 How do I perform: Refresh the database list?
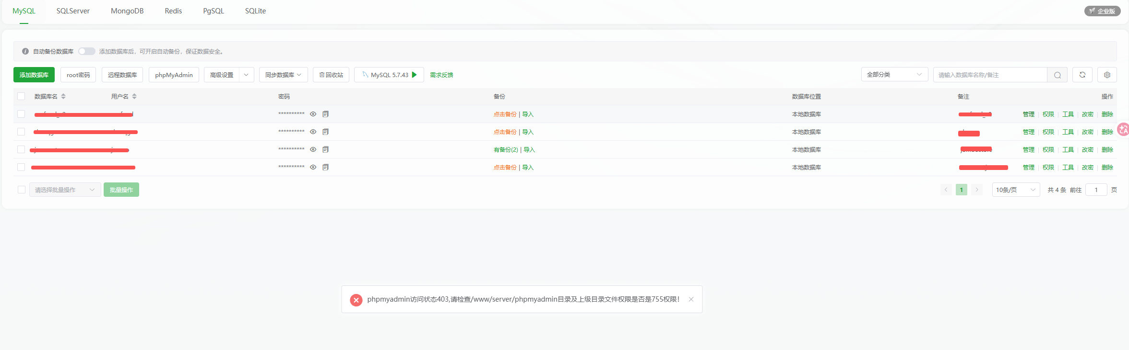[1082, 75]
